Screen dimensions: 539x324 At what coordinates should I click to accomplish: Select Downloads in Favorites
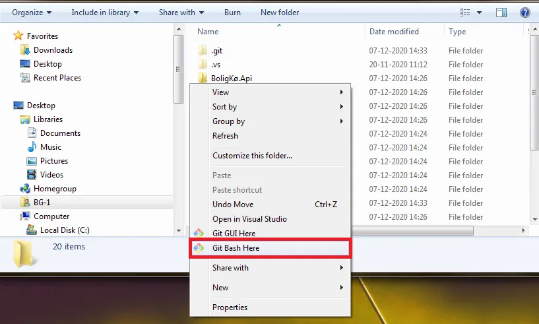(x=53, y=50)
